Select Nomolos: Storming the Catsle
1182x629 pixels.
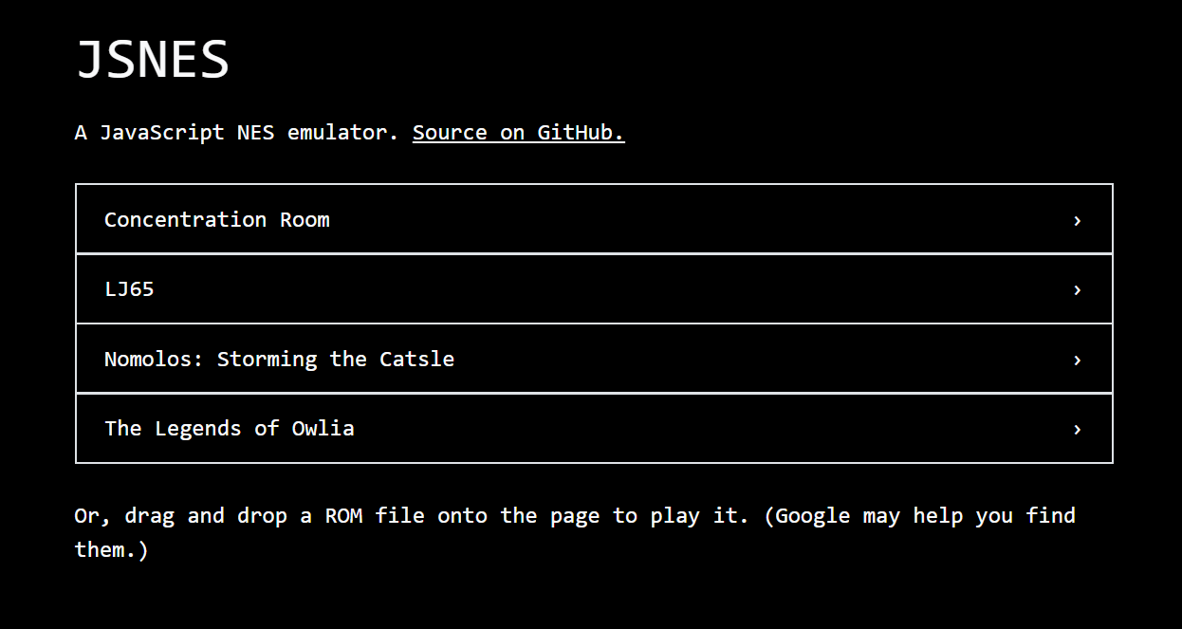[x=279, y=360]
